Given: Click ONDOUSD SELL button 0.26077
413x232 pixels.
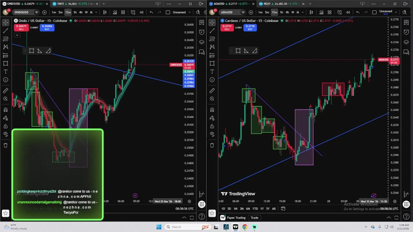Looking at the screenshot, I should [21, 28].
